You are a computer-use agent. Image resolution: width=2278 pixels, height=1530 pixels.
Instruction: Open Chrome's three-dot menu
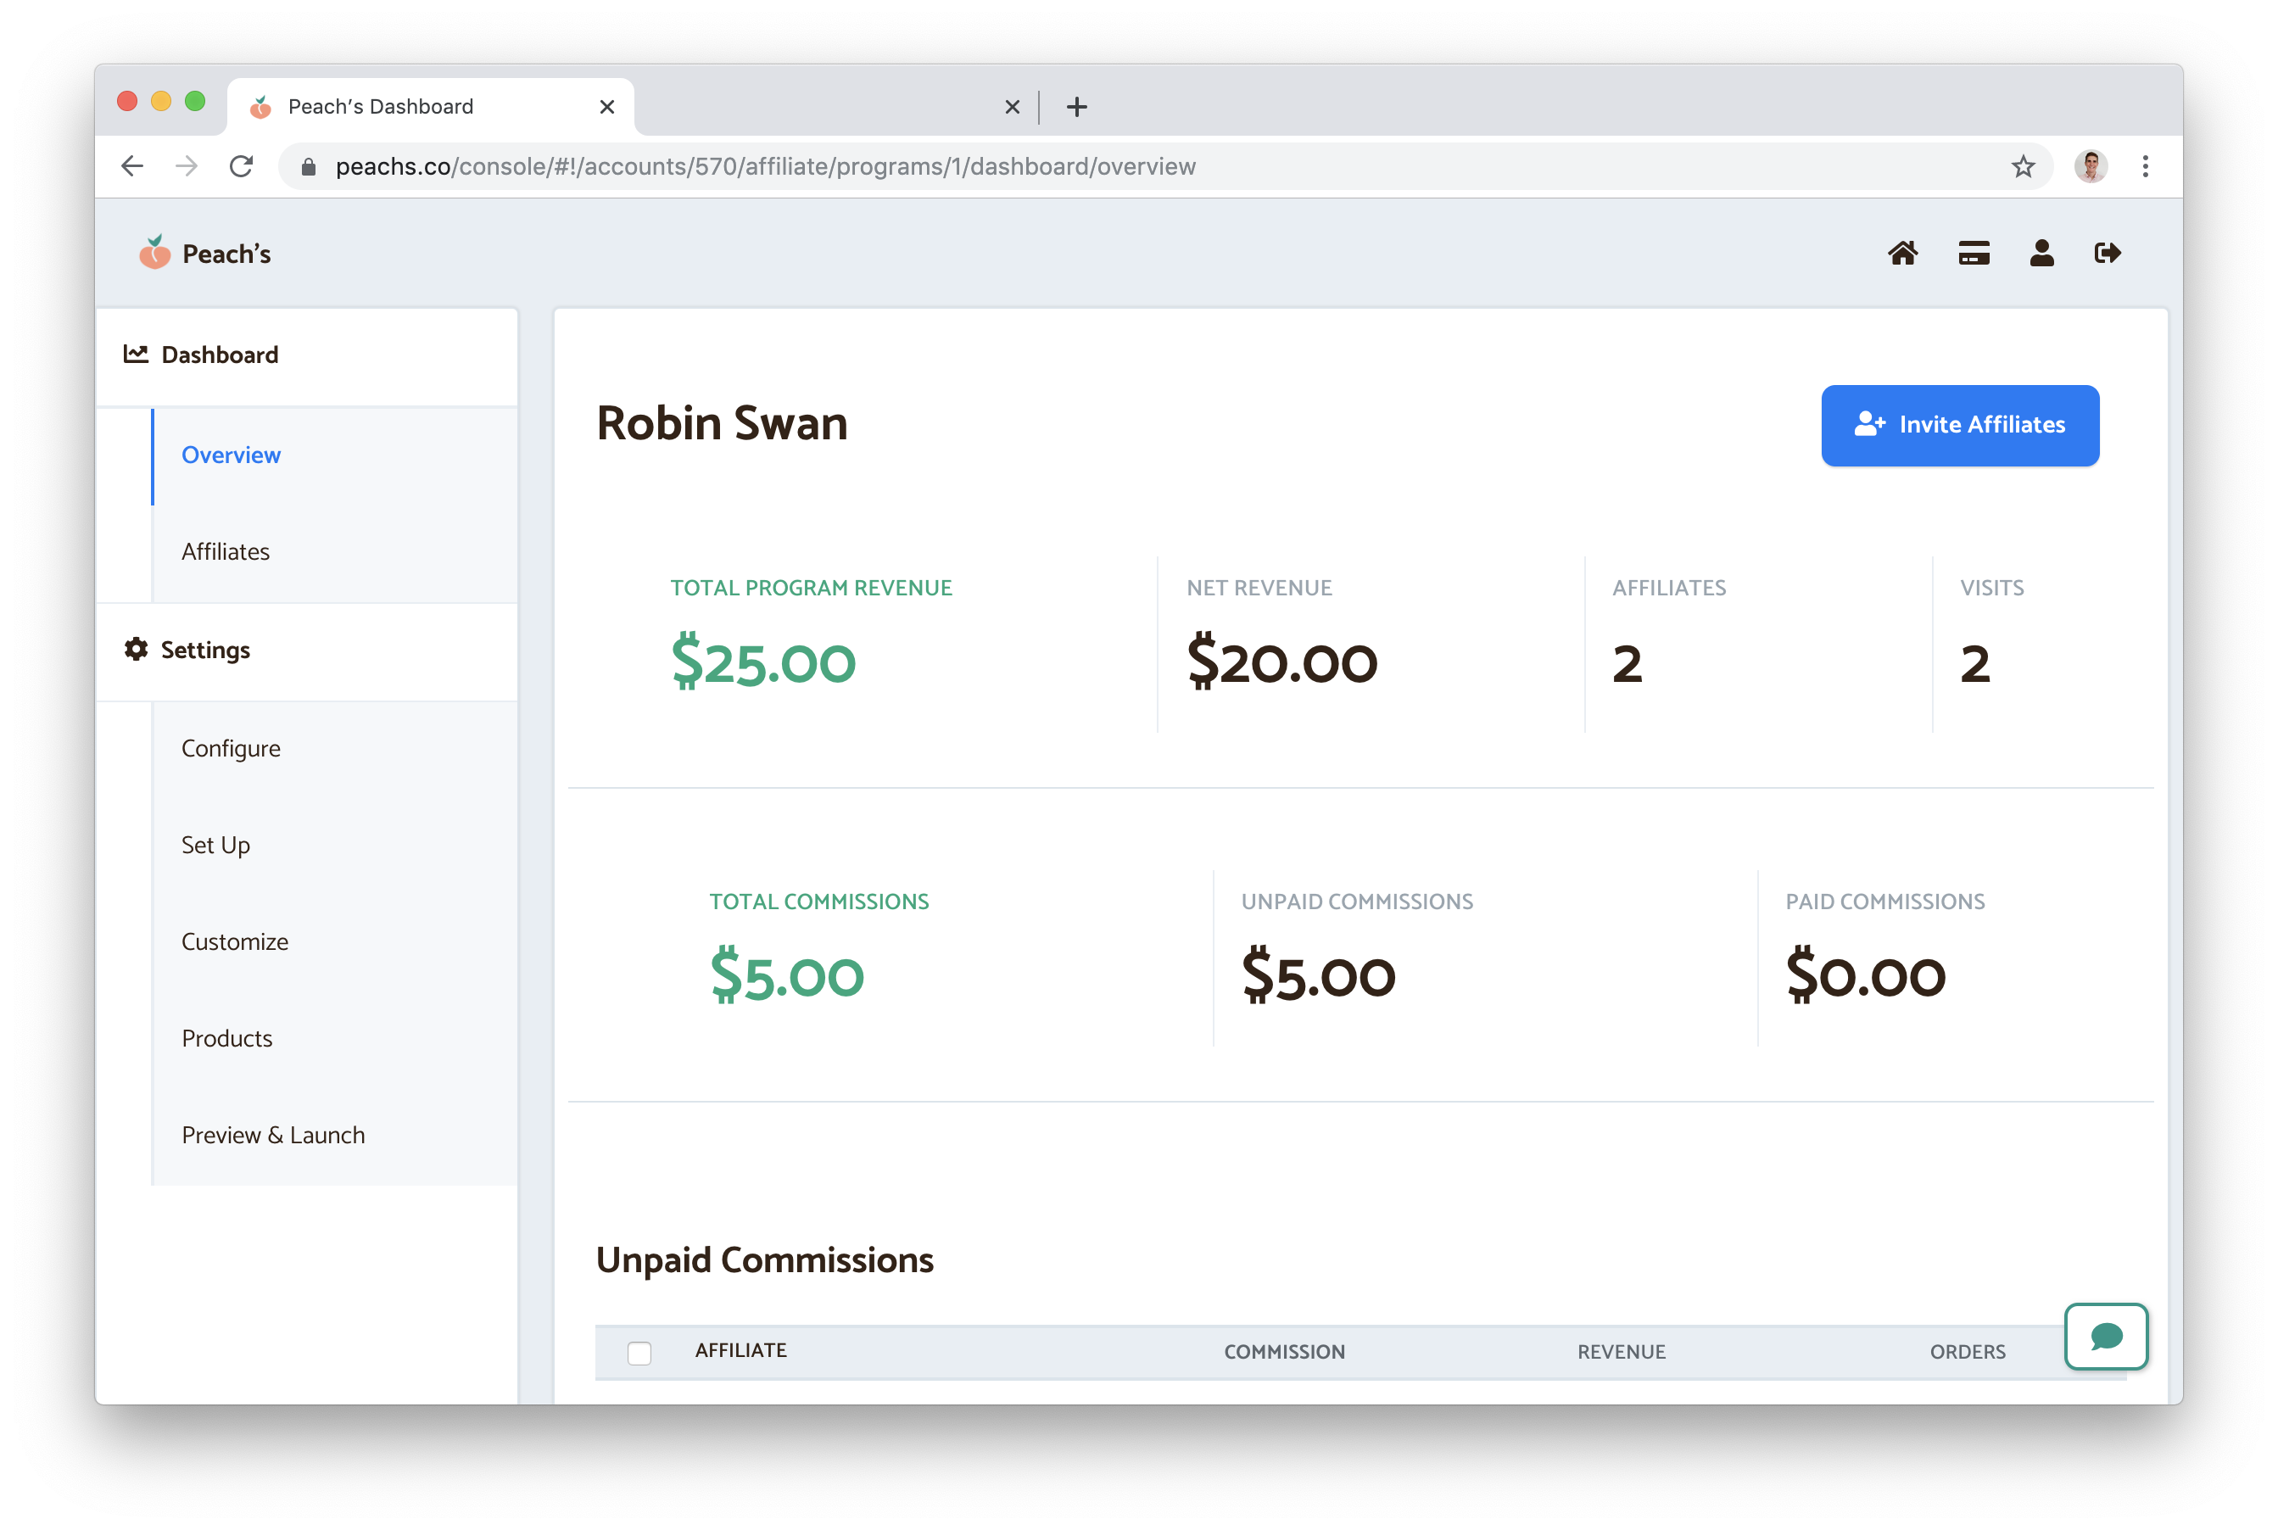(2146, 167)
